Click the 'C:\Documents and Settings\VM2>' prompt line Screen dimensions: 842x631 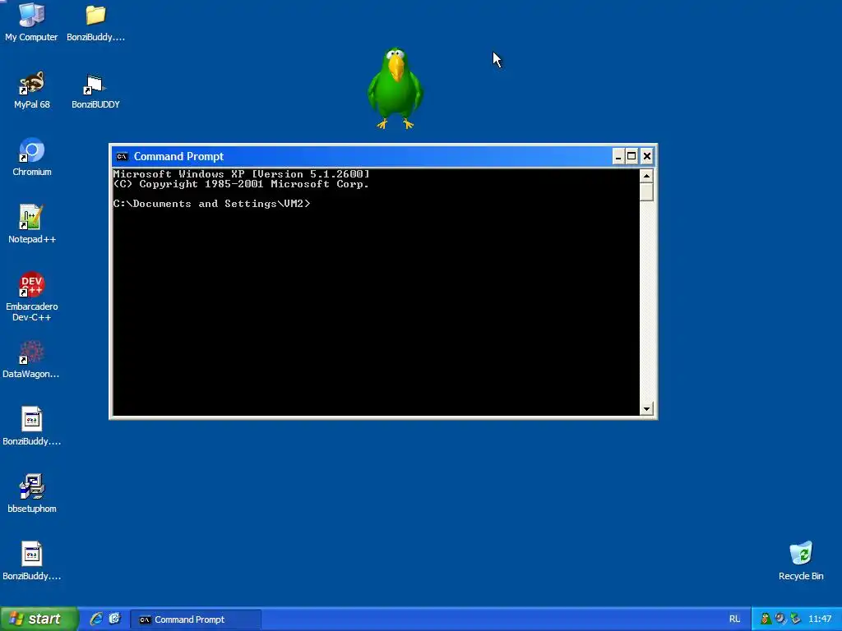[x=211, y=204]
